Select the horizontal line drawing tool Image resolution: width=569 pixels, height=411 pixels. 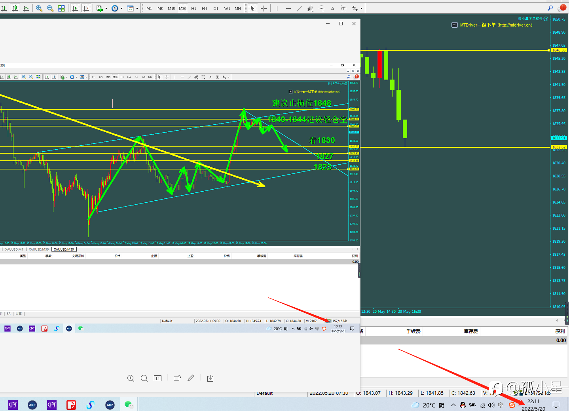point(288,8)
